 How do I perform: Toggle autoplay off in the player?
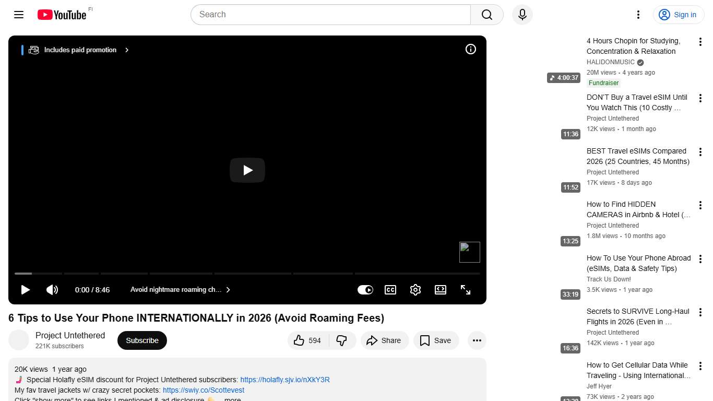(365, 290)
